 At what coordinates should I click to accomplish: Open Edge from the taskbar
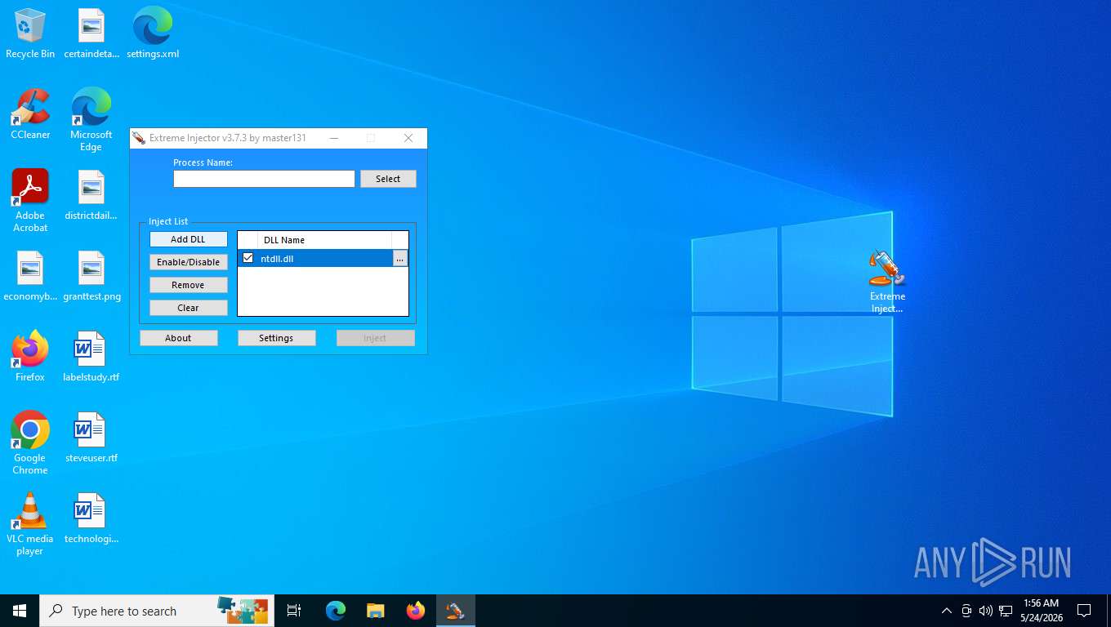click(336, 611)
